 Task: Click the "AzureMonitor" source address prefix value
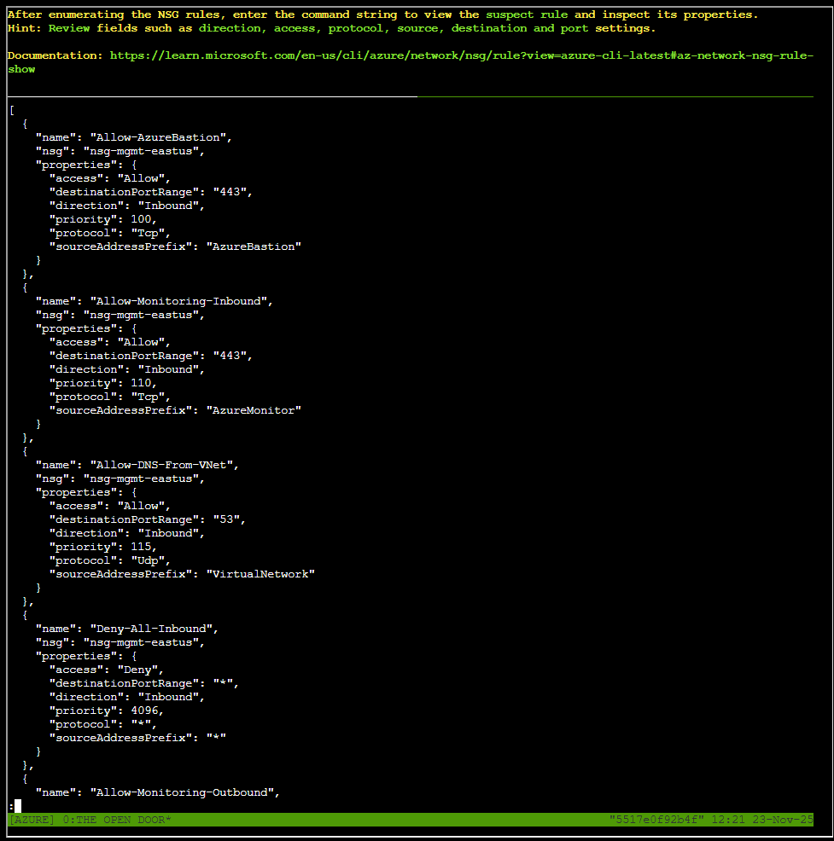[254, 410]
